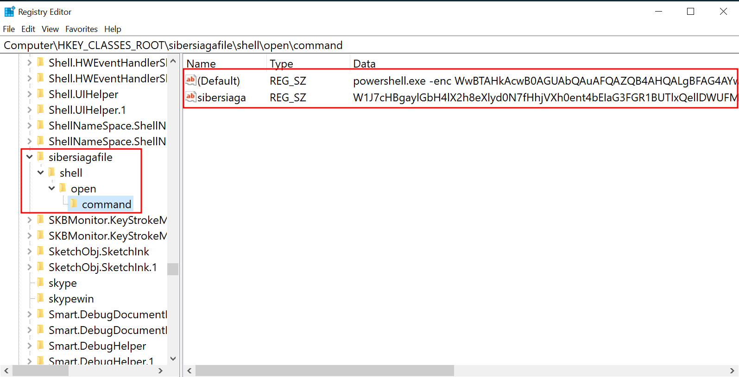
Task: Click the tree pane horizontal scroll right arrow
Action: (160, 371)
